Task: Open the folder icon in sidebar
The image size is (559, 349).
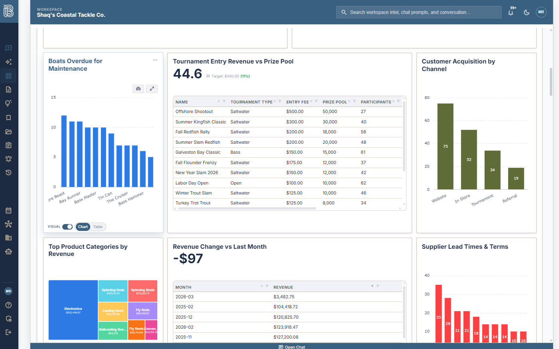Action: coord(8,131)
